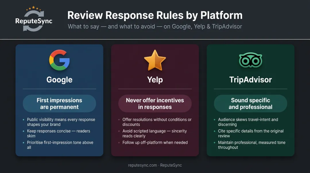Click 'Offer resolutions without conditions or discounts'

point(157,122)
